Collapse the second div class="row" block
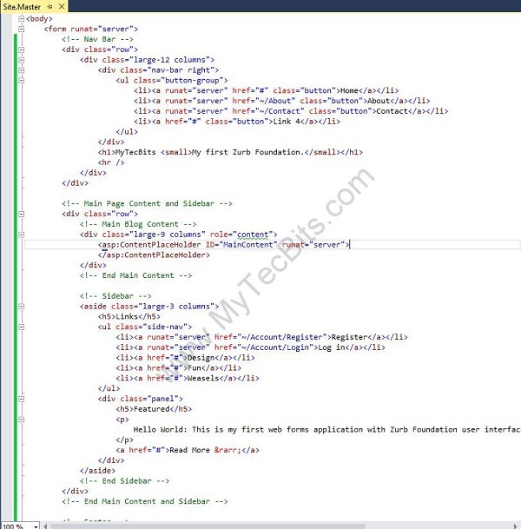 [21, 214]
